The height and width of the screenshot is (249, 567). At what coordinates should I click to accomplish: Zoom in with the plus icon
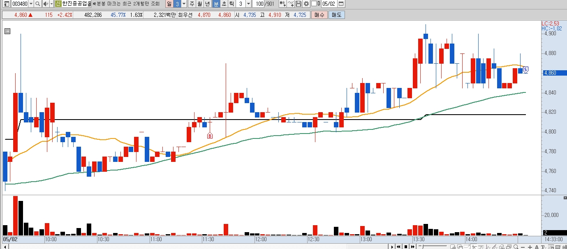530,247
